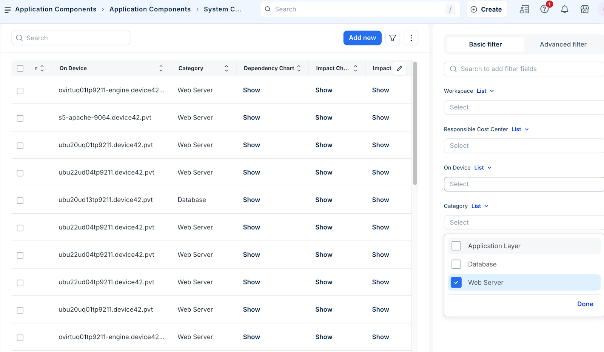Click the s5-apache-9064.device42.pvt device name
Image resolution: width=604 pixels, height=352 pixels.
point(105,118)
